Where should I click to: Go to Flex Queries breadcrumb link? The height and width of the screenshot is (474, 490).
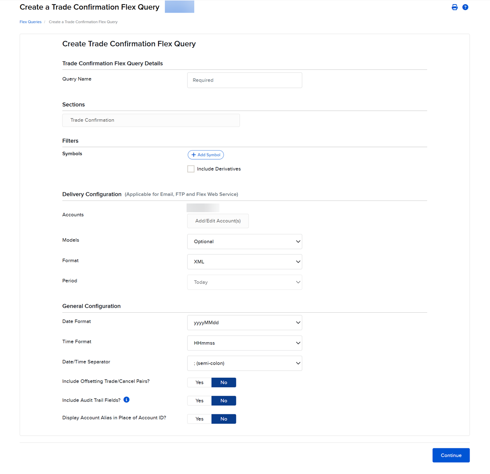tap(31, 22)
